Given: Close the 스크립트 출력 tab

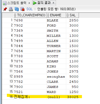Looking at the screenshot, I should [29, 3].
